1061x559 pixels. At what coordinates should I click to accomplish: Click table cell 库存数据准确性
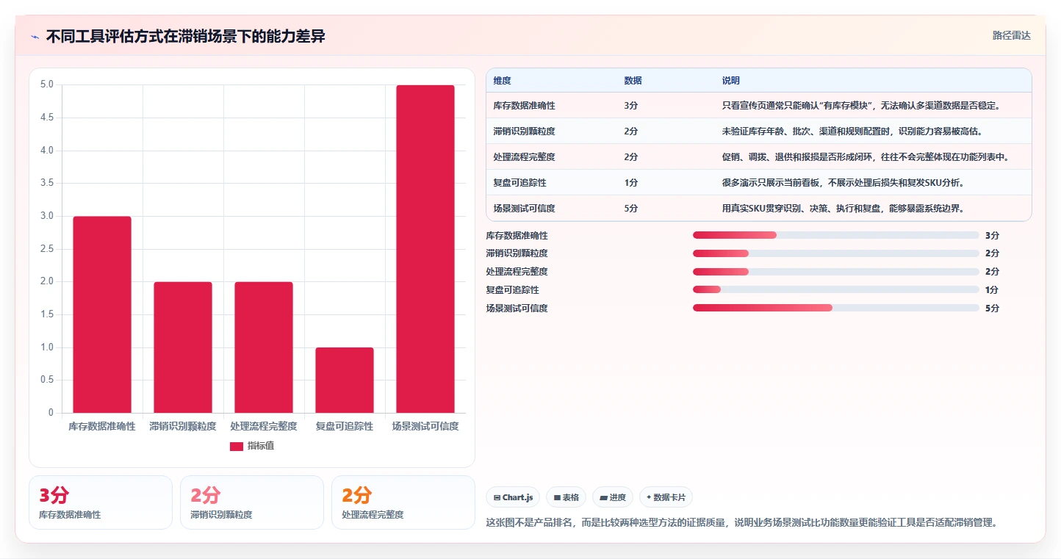525,106
